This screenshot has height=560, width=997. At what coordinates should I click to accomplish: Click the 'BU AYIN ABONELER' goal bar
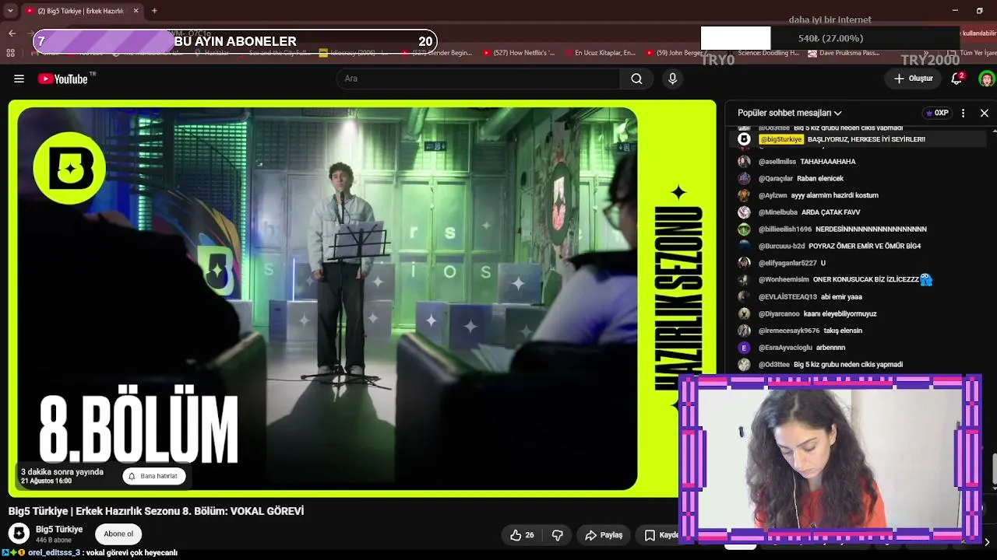(x=234, y=41)
